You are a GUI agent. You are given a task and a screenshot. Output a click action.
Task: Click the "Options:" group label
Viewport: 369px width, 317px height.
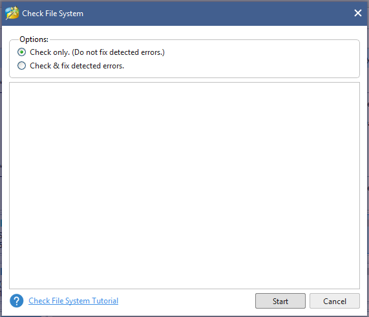(x=34, y=39)
